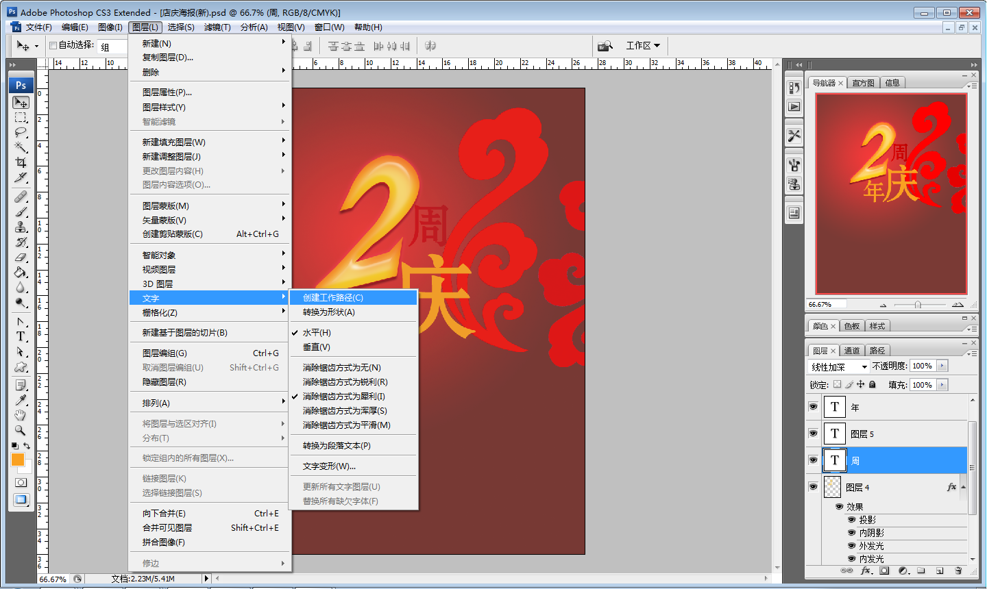Choose 转换为段落文本(P) entry

(354, 446)
